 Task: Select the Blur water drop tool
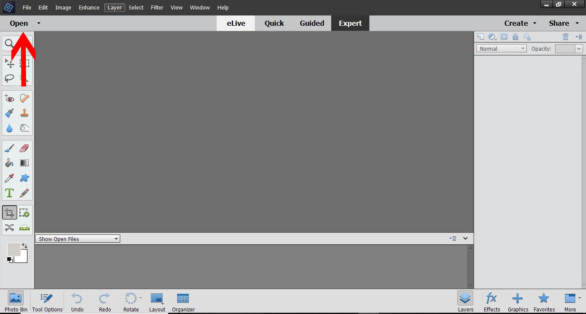[x=9, y=128]
